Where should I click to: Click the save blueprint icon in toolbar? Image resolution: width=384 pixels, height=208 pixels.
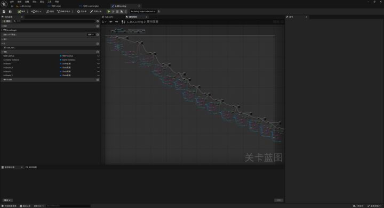[4, 12]
